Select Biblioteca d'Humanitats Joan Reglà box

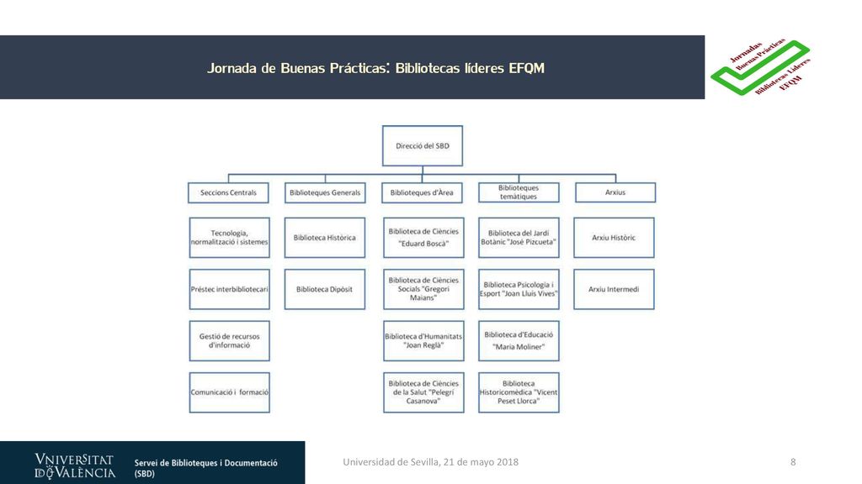click(423, 341)
